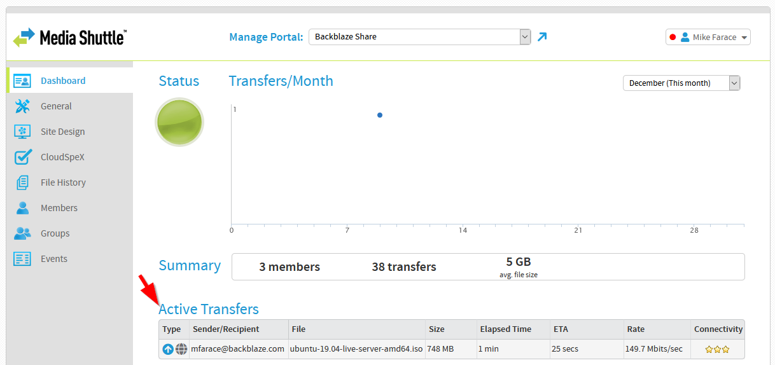Click ubuntu-19.04-live-server-amd64.iso file name
This screenshot has height=365, width=775.
coord(356,349)
